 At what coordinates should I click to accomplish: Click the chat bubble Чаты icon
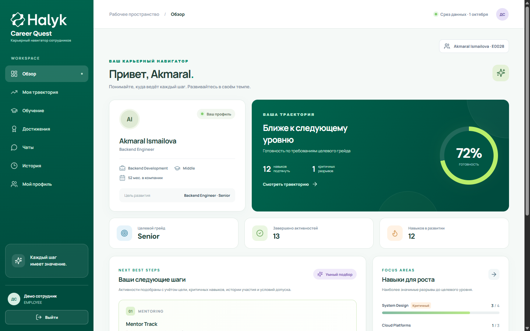(14, 147)
